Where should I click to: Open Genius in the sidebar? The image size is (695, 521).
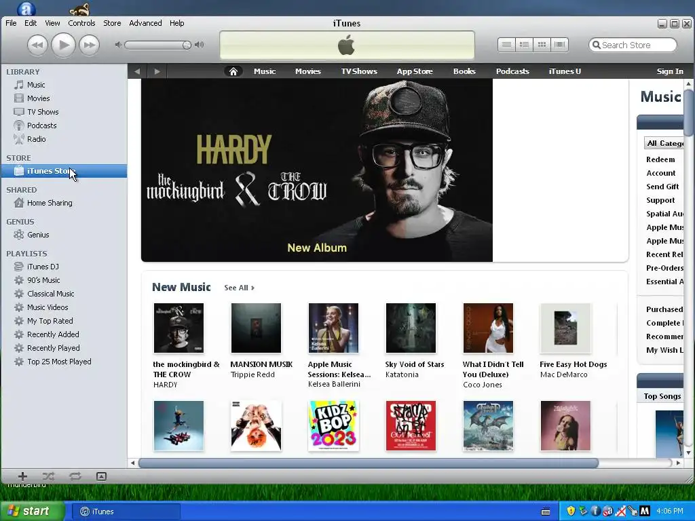click(64, 235)
